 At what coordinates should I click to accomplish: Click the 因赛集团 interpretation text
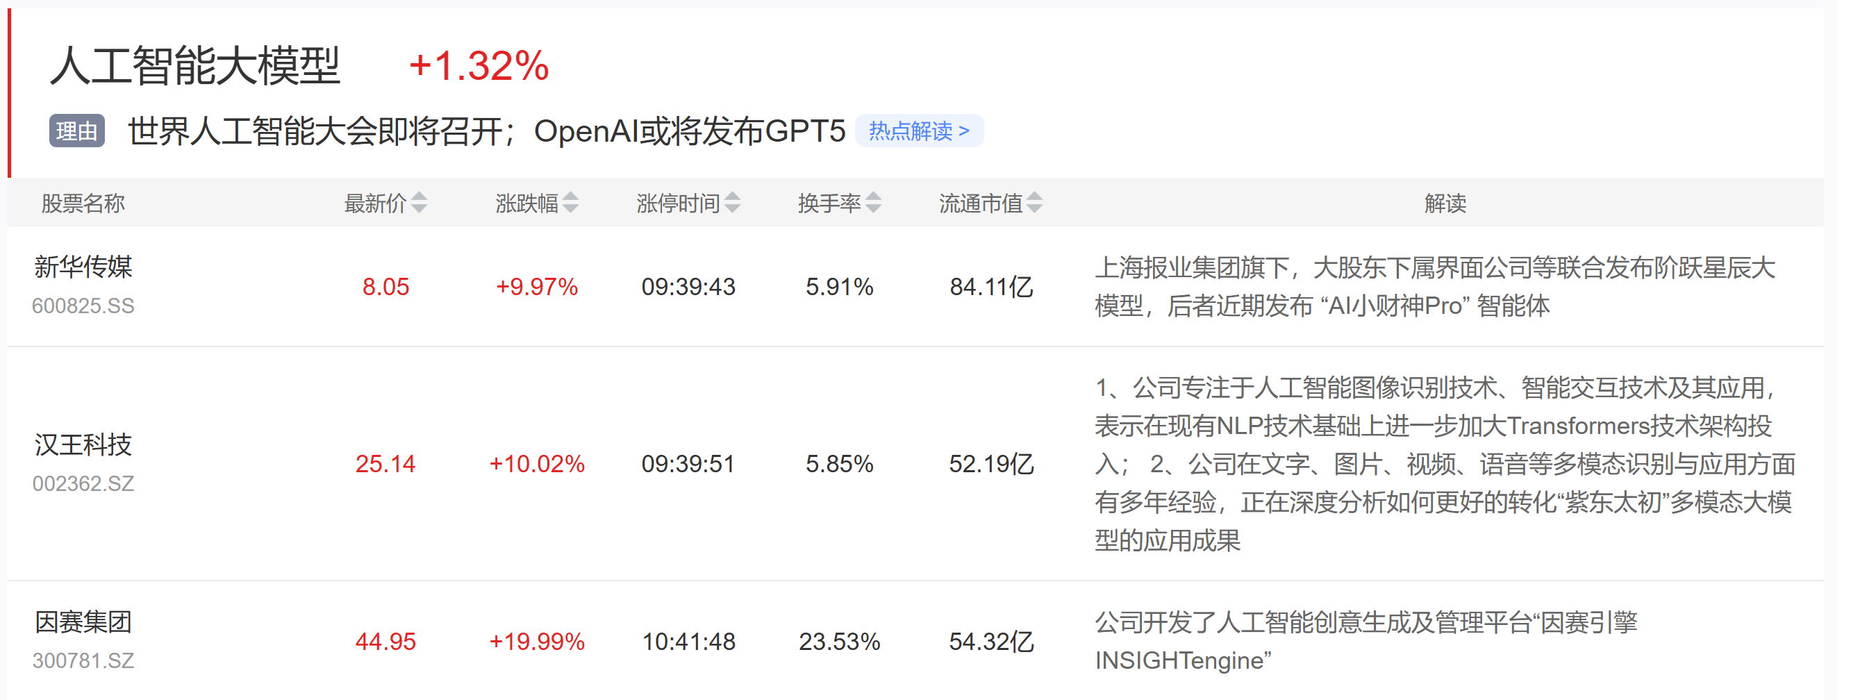1366,641
